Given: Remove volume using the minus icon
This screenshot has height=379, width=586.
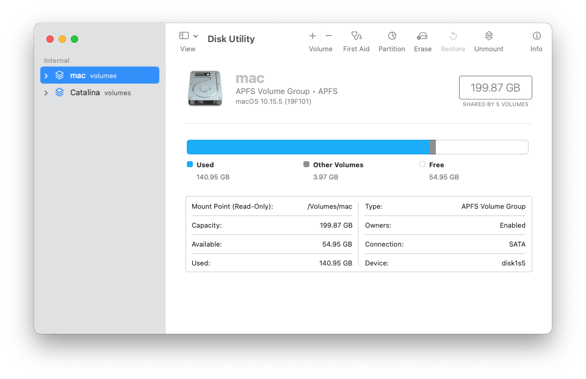Looking at the screenshot, I should click(x=328, y=36).
